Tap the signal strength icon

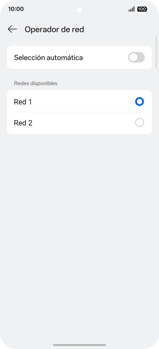click(x=132, y=9)
